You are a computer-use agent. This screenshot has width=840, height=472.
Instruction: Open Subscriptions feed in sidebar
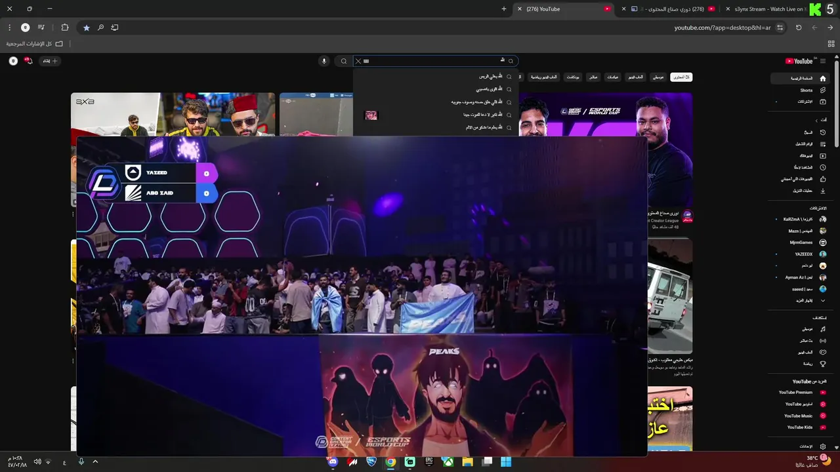[x=800, y=102]
